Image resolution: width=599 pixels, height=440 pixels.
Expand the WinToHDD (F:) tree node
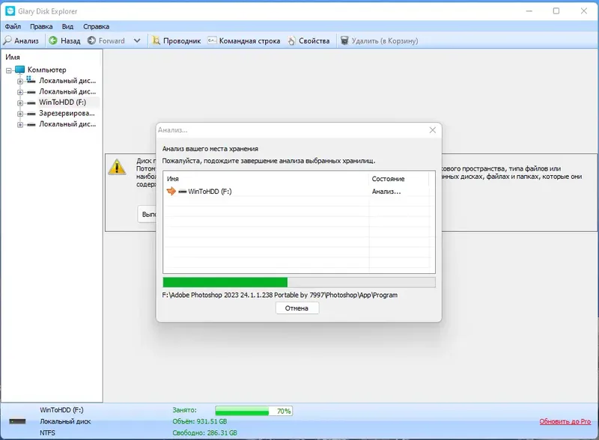point(20,103)
